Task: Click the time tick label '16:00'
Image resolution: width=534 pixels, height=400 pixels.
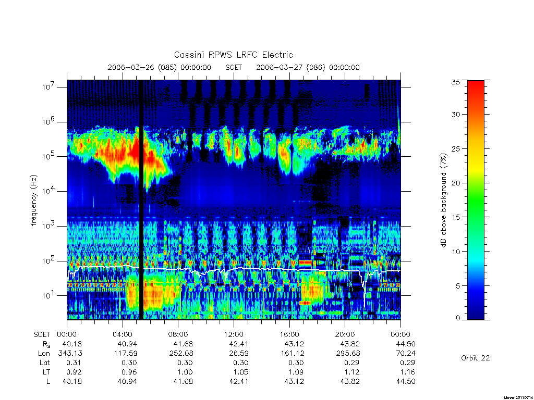Action: [289, 334]
